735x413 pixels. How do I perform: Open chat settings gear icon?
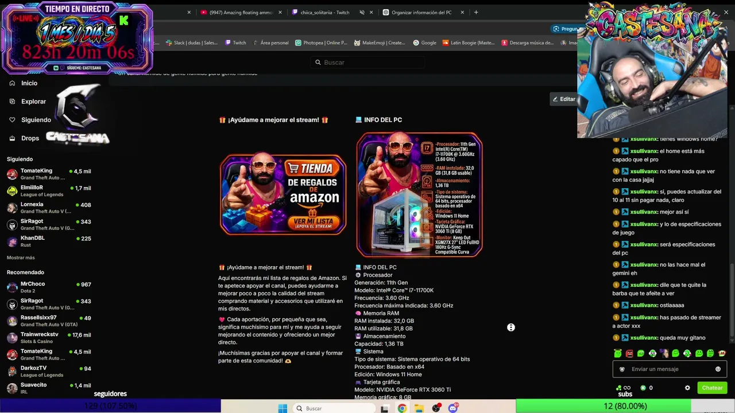[687, 388]
